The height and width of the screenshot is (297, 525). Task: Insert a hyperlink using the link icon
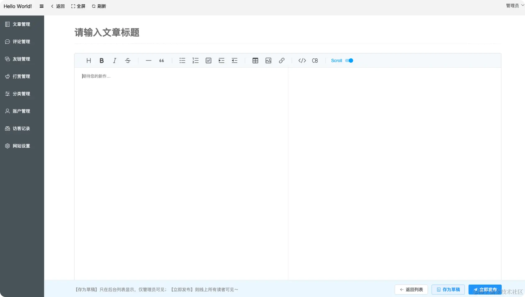282,61
